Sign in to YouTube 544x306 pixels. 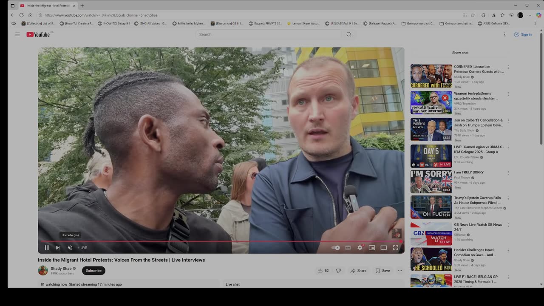pyautogui.click(x=523, y=34)
